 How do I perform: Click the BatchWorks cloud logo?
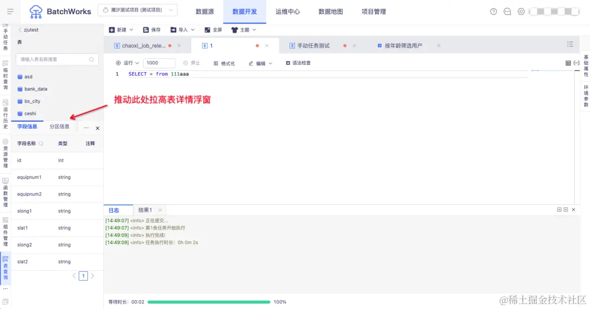pyautogui.click(x=36, y=11)
